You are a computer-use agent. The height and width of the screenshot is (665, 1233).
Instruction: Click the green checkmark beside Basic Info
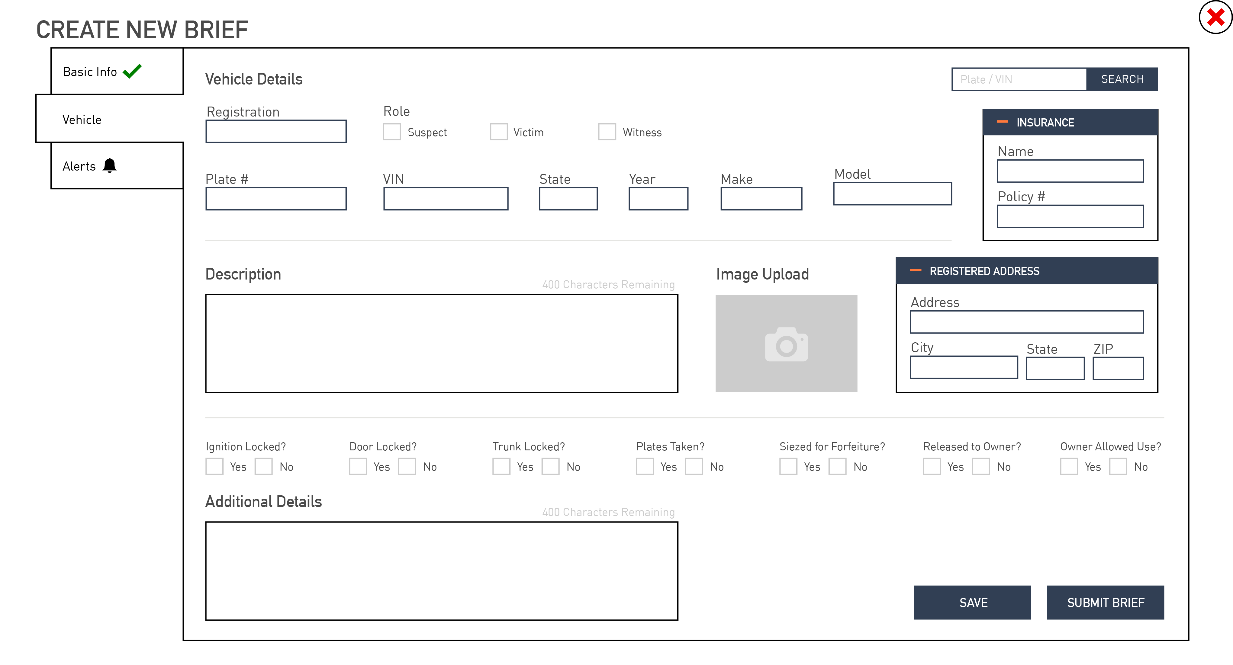132,71
